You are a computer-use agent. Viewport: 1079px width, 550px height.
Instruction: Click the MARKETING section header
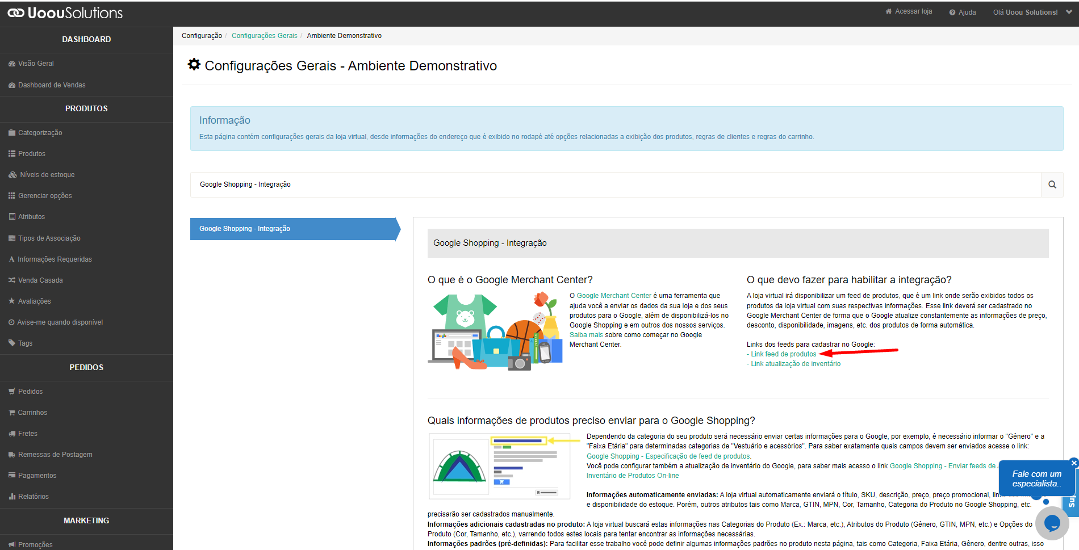[x=86, y=520]
